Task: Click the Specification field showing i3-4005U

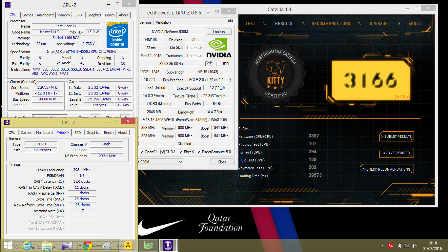Action: (82, 52)
